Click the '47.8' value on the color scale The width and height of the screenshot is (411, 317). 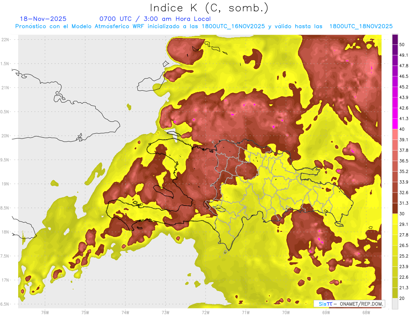click(404, 66)
